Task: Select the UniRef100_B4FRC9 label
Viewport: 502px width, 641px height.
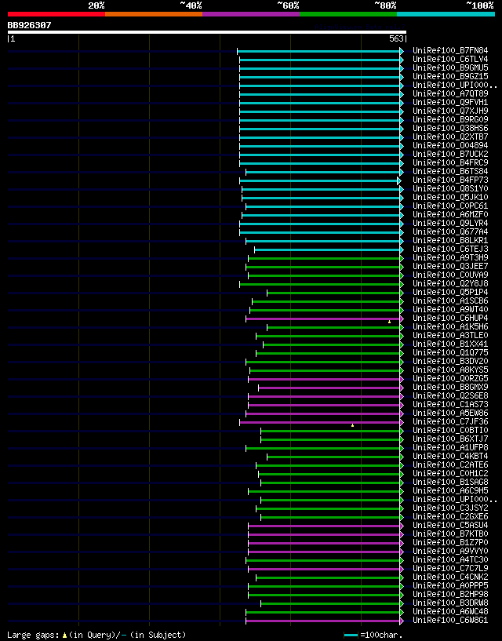Action: [450, 162]
